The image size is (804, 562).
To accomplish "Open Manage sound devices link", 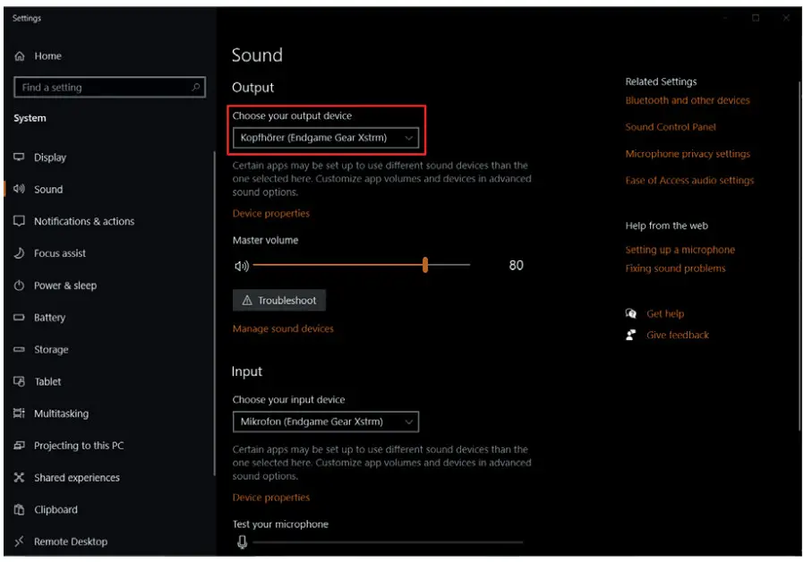I will 283,329.
